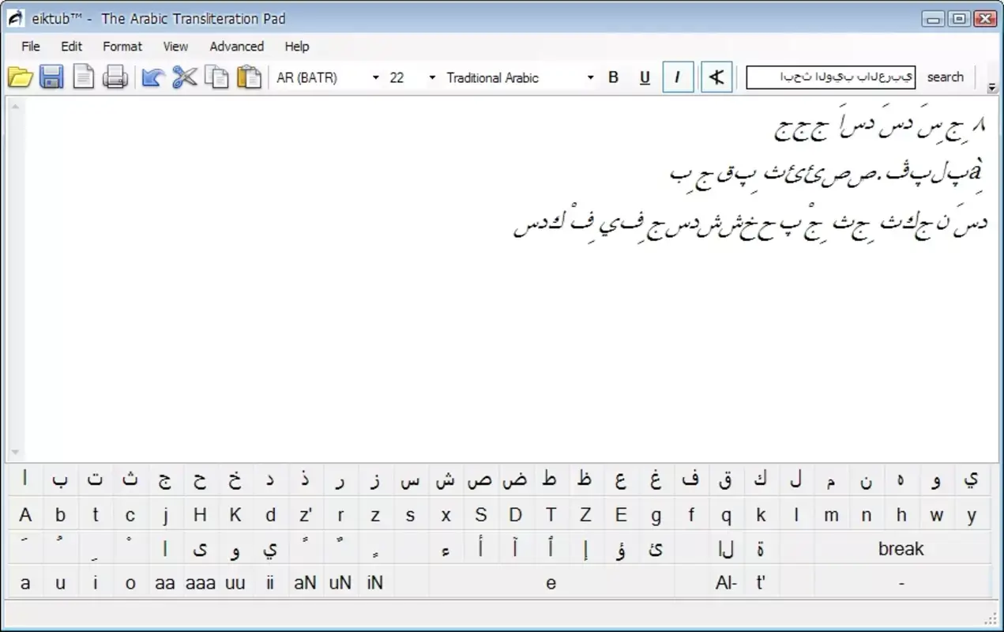Click the capital D key under ض
The width and height of the screenshot is (1004, 632).
click(x=515, y=516)
